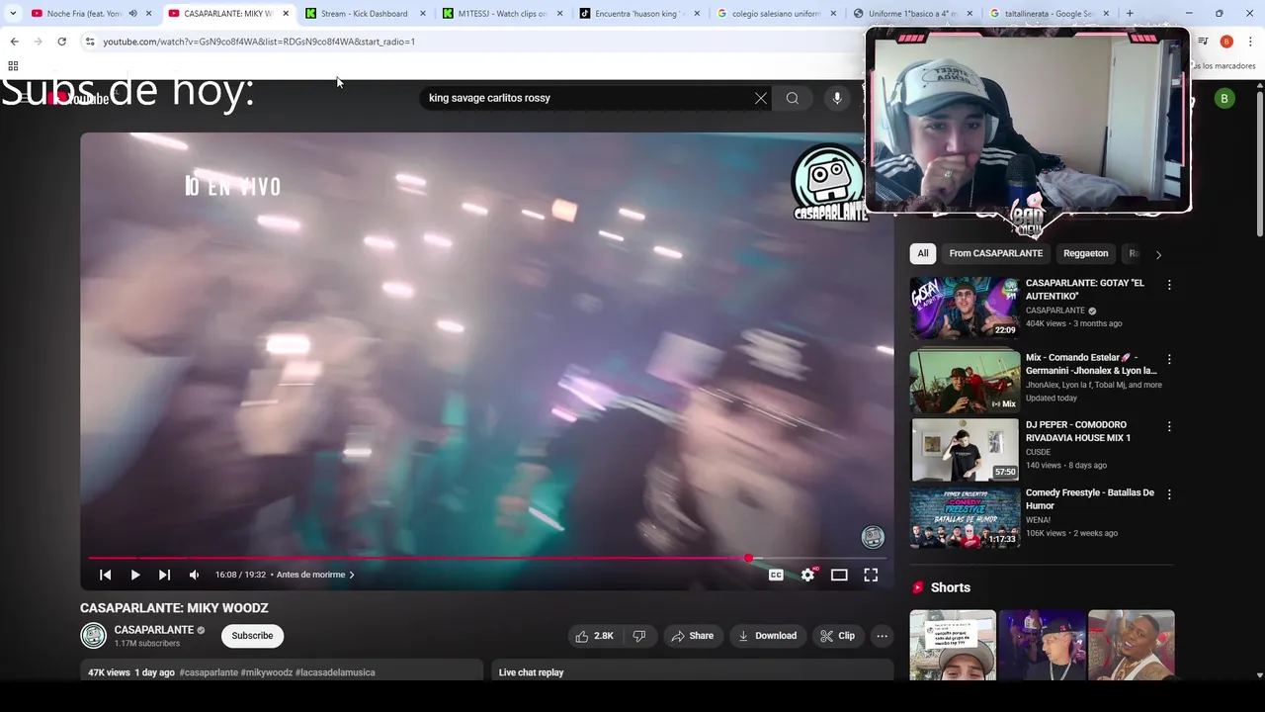Open the DJ PEPER Comodoro Rivadavia thumbnail
Viewport: 1265px width, 712px height.
(965, 450)
